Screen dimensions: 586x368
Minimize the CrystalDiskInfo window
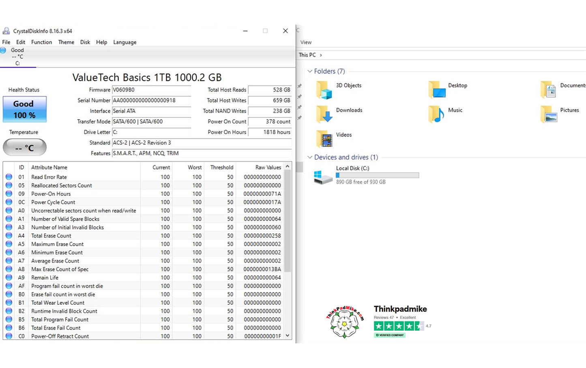(245, 31)
